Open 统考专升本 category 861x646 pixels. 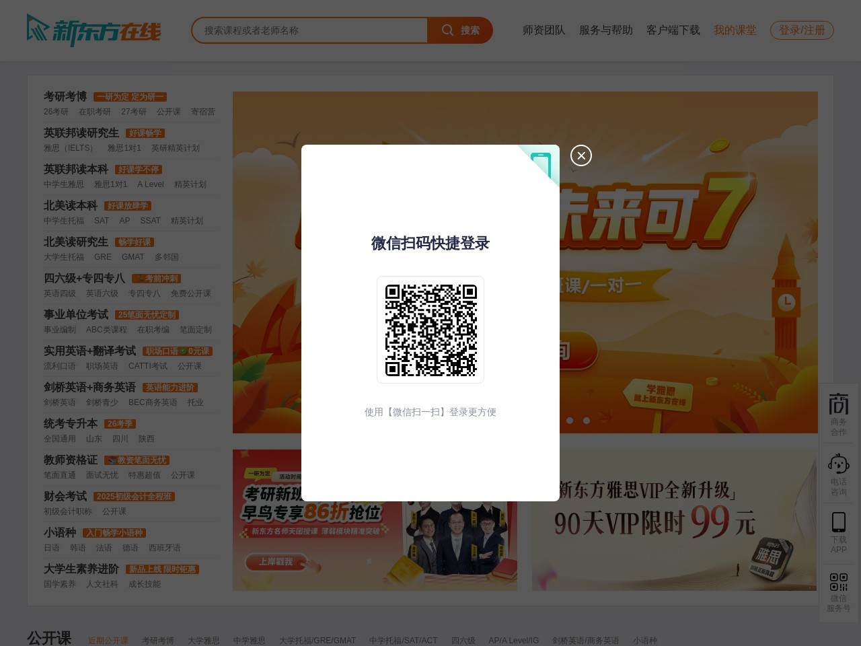coord(71,423)
